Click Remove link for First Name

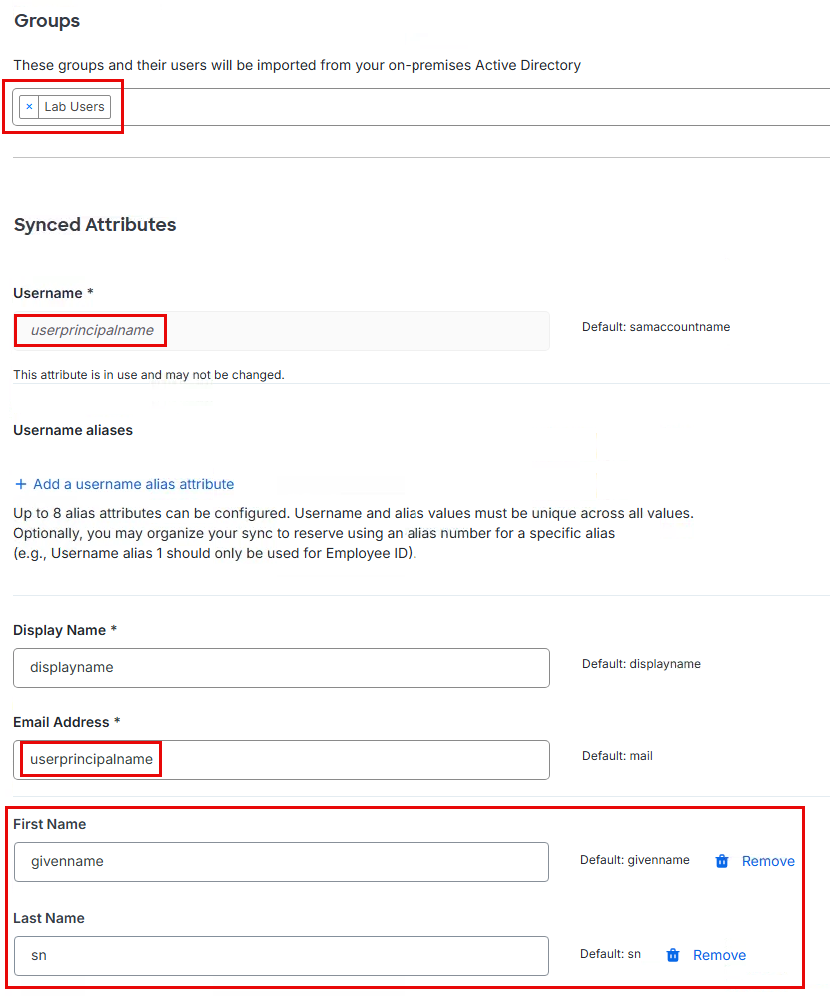click(768, 861)
